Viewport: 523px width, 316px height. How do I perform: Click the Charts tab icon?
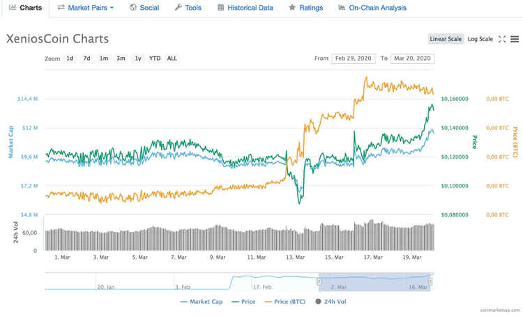tap(13, 8)
